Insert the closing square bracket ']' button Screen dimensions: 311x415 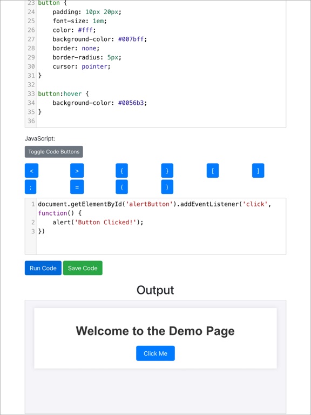[258, 171]
